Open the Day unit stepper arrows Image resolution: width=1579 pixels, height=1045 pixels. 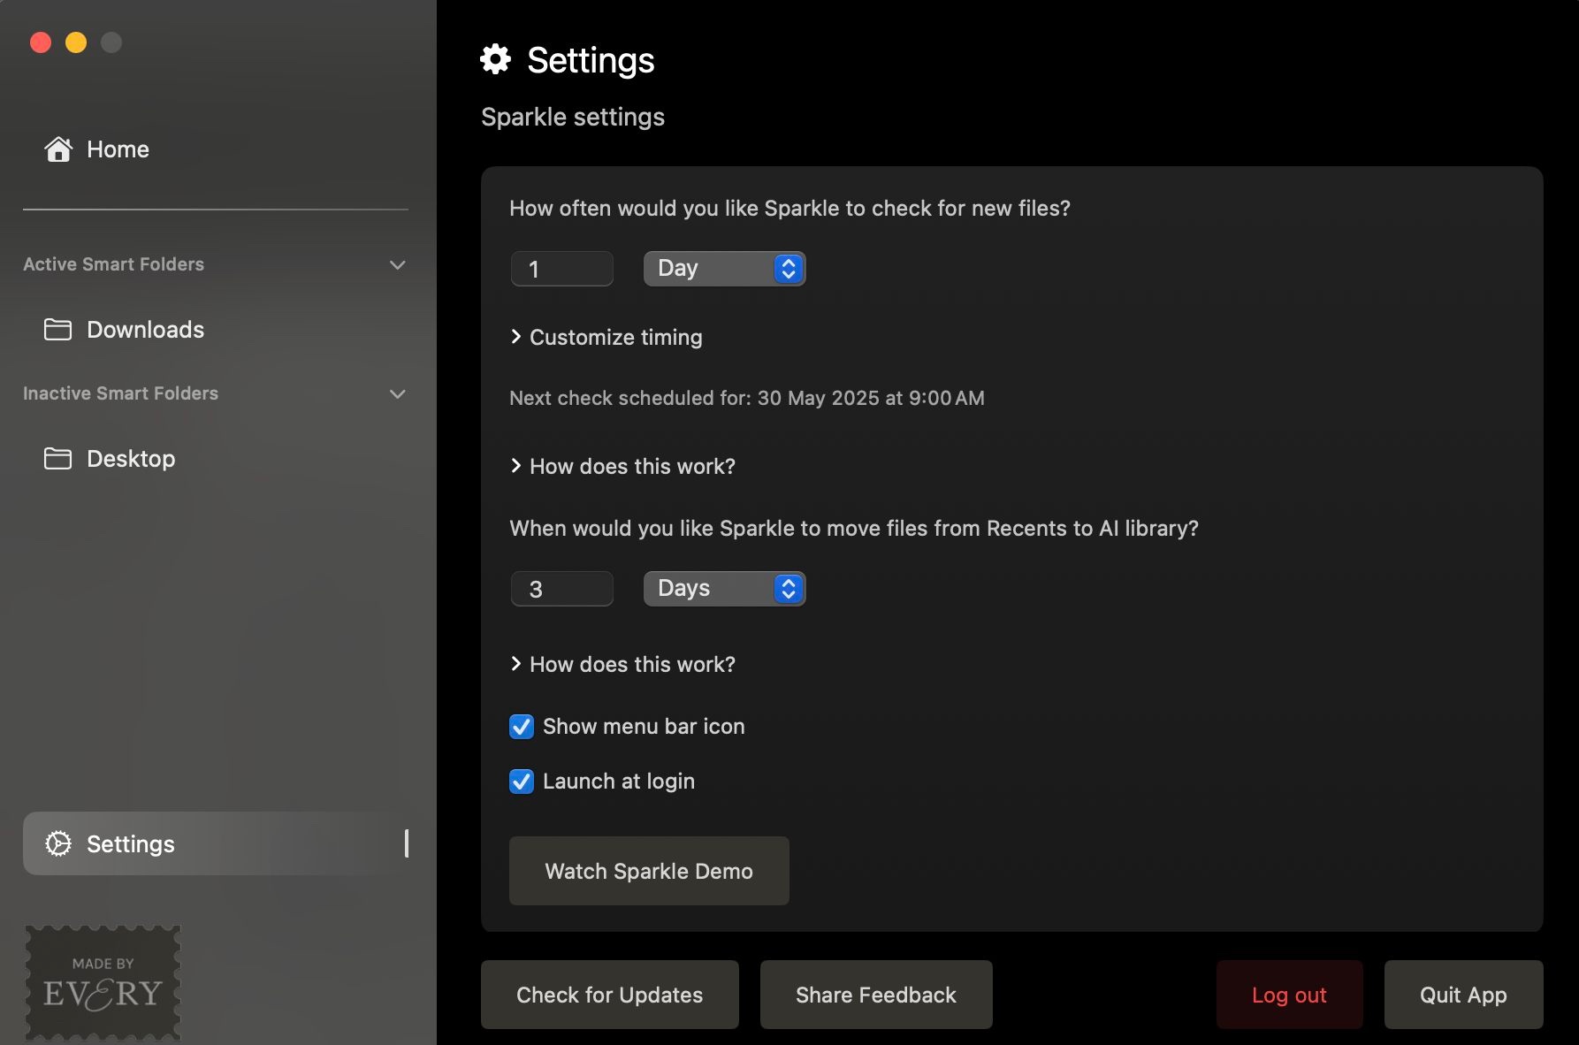coord(786,268)
